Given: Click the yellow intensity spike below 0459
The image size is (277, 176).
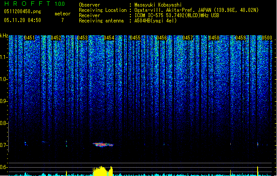Looking at the screenshot, I should [x=230, y=172].
